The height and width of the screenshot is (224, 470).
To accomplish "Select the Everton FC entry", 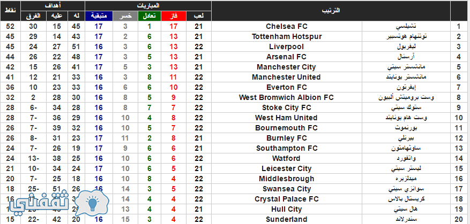I will (287, 87).
